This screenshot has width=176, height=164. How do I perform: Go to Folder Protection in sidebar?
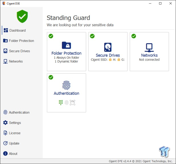point(22,41)
